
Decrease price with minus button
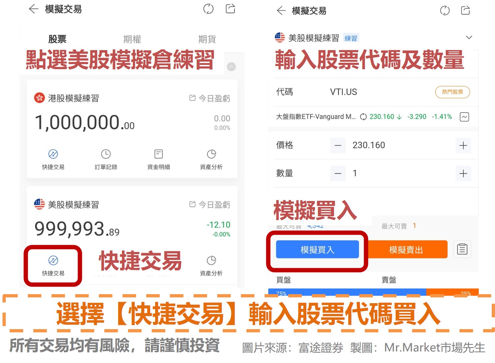[338, 145]
